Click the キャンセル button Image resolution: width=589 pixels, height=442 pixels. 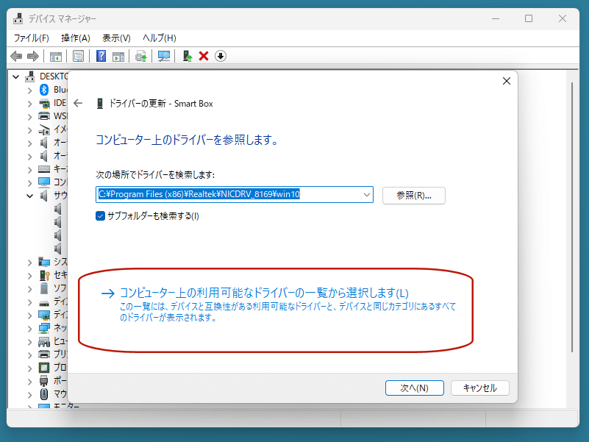tap(479, 388)
